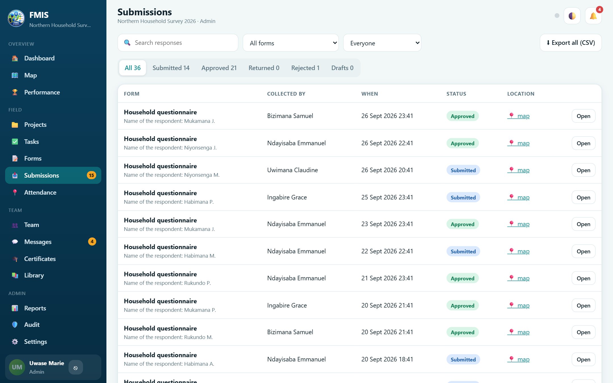Go to Certificates page
The width and height of the screenshot is (613, 383).
[53, 259]
